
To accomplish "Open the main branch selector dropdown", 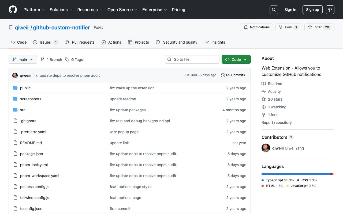I will click(23, 59).
